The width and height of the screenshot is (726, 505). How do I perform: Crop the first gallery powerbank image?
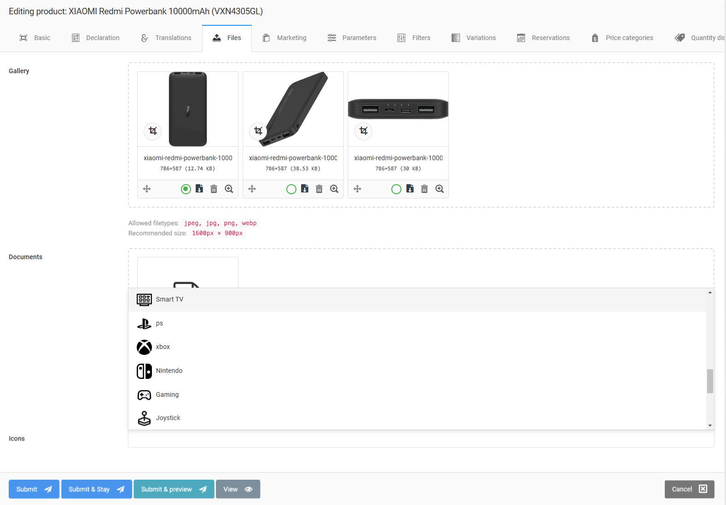[153, 131]
